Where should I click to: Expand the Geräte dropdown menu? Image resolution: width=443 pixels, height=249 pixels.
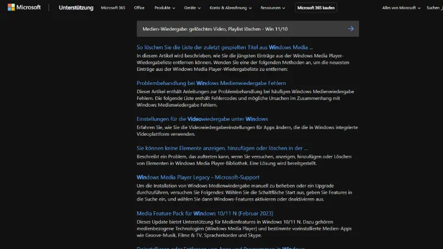click(x=192, y=8)
